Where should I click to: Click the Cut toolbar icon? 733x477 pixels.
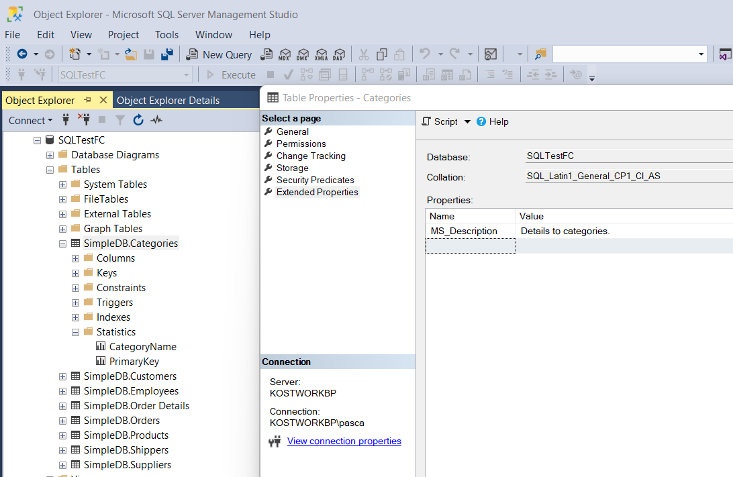(x=363, y=54)
